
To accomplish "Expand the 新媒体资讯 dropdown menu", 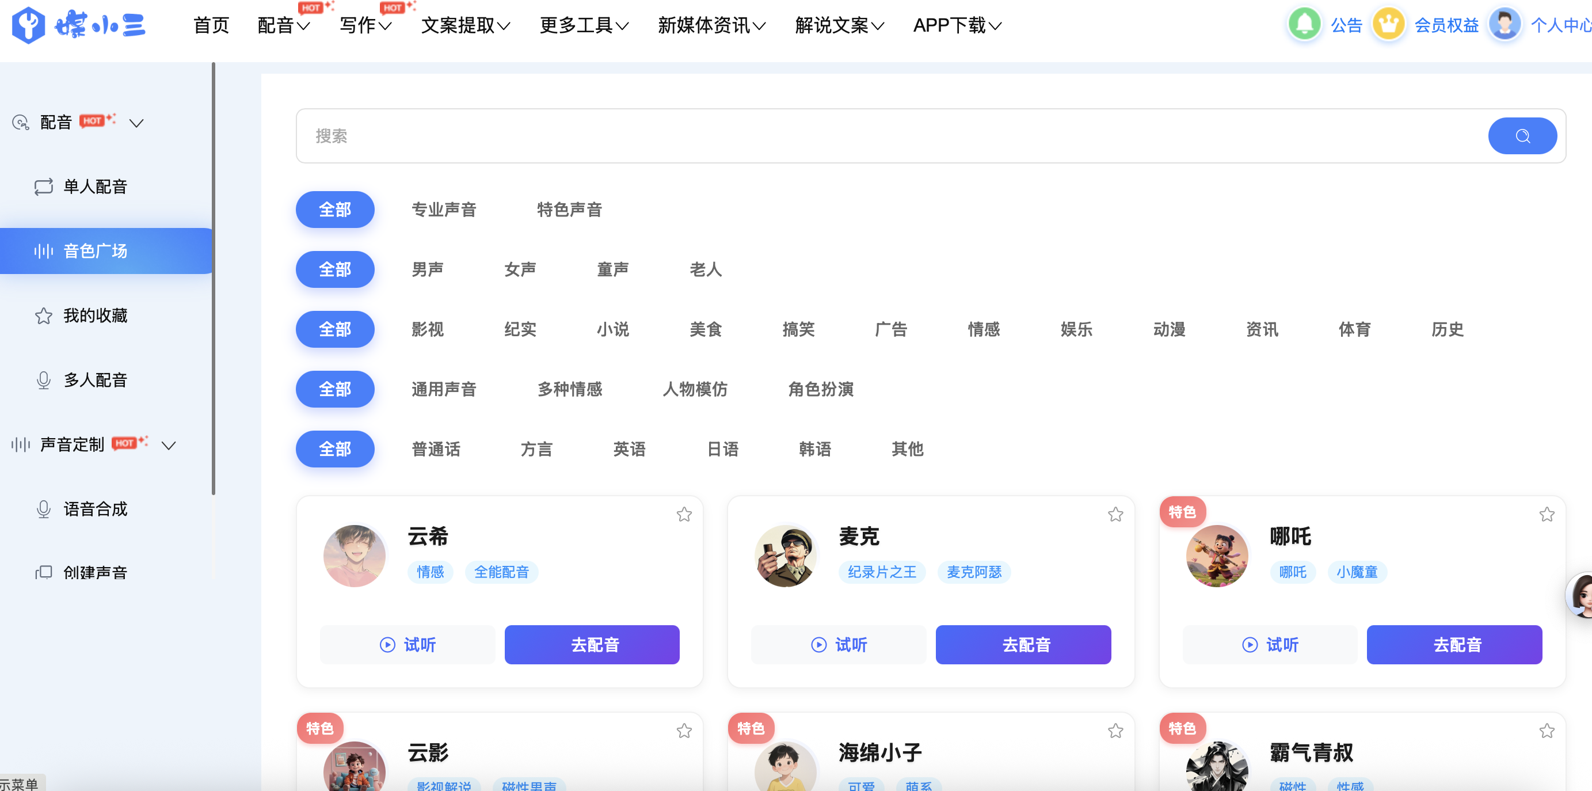I will [x=711, y=25].
